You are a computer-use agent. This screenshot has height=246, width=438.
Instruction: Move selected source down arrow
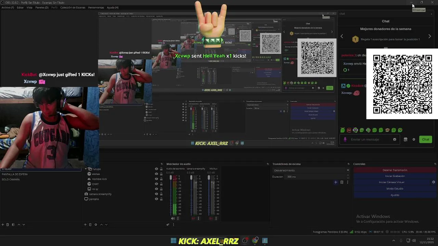point(106,224)
